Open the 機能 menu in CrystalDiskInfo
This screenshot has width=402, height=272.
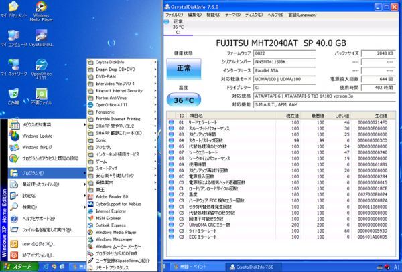[x=213, y=15]
